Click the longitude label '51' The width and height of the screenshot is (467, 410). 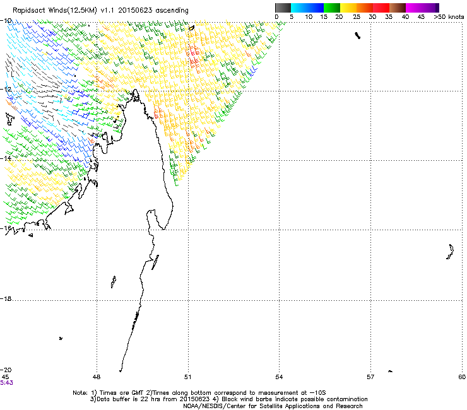click(x=187, y=377)
